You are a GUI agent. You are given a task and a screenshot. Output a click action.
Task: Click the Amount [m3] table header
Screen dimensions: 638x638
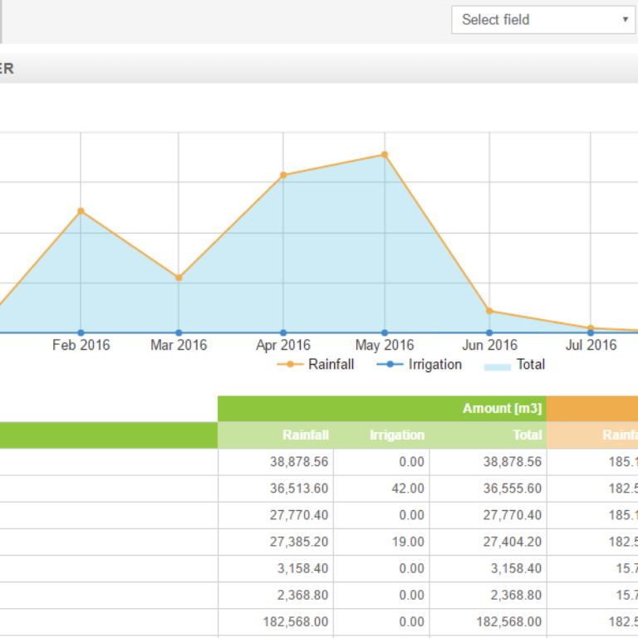382,408
